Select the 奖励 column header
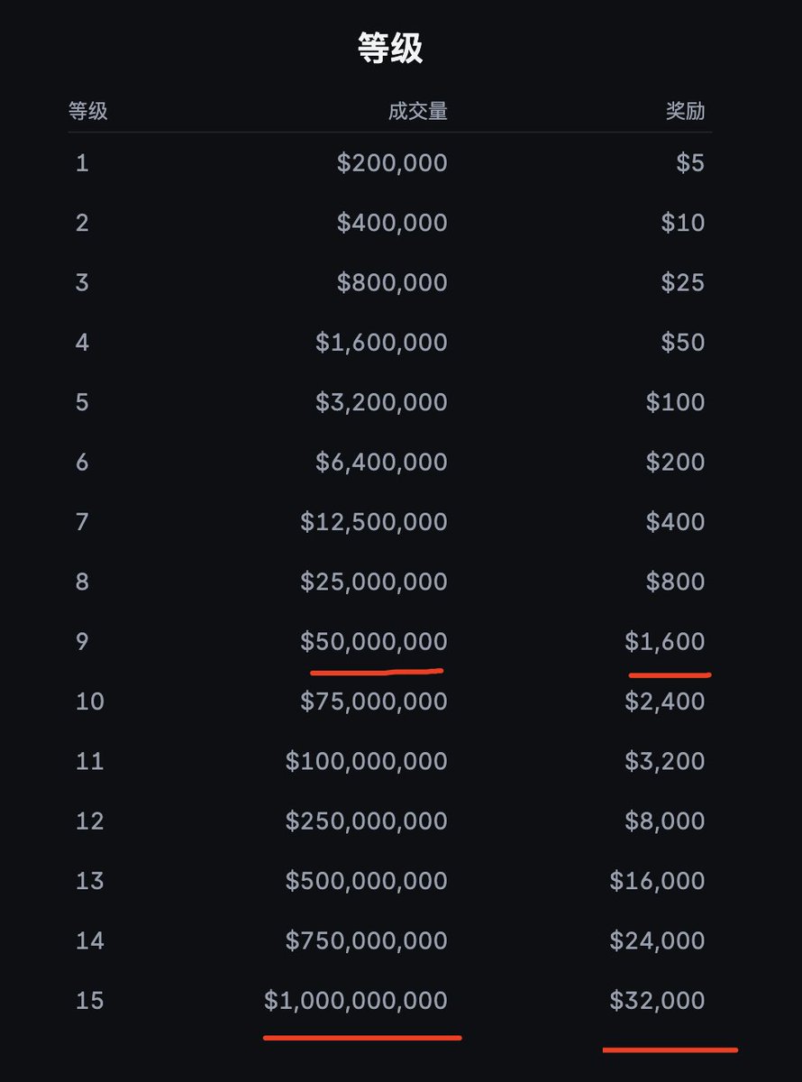 point(685,112)
